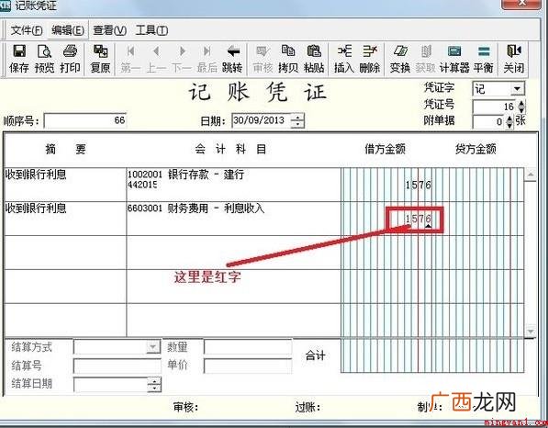Decrease 附单据 count with down spinner
548x428 pixels.
coord(509,125)
